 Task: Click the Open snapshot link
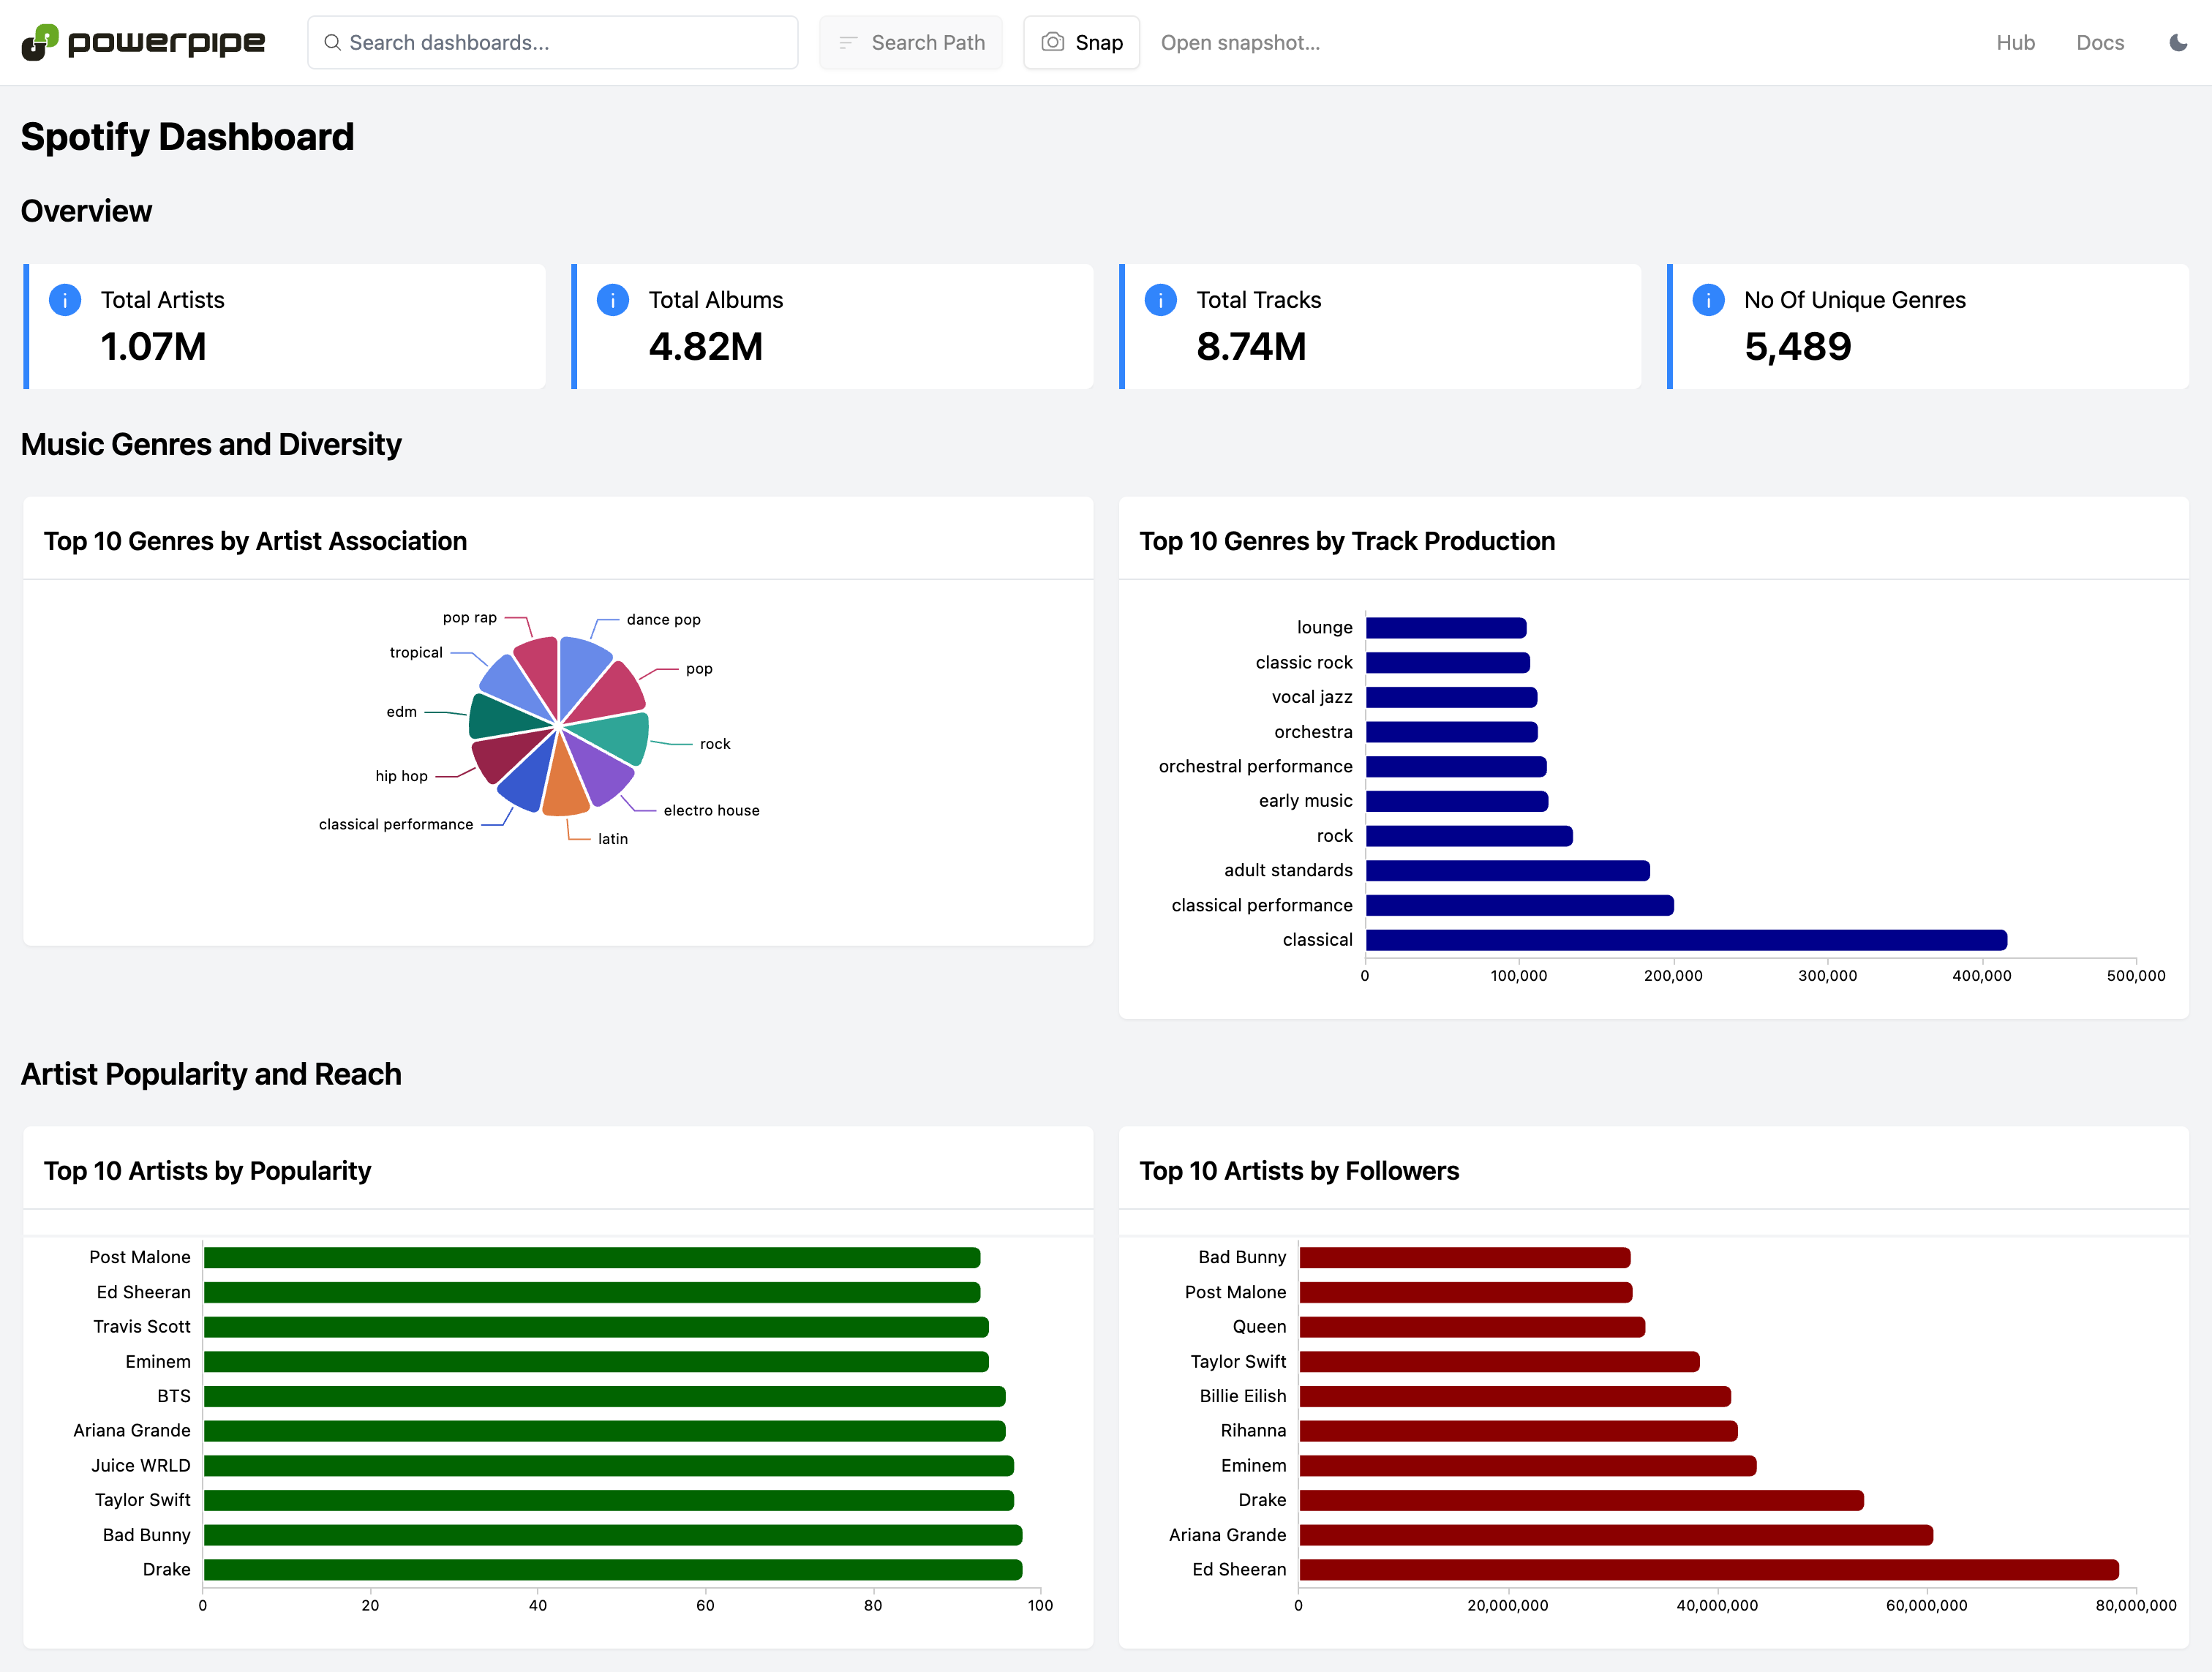(1240, 42)
